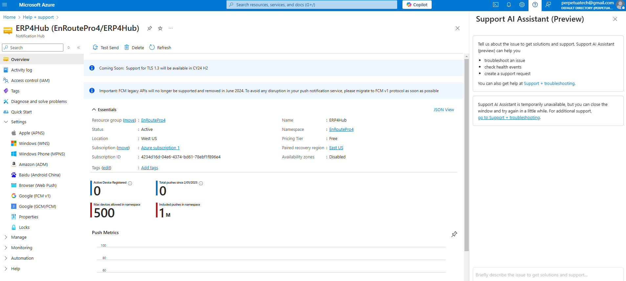This screenshot has height=281, width=626.
Task: Close the Support AI Assistant panel
Action: point(615,19)
